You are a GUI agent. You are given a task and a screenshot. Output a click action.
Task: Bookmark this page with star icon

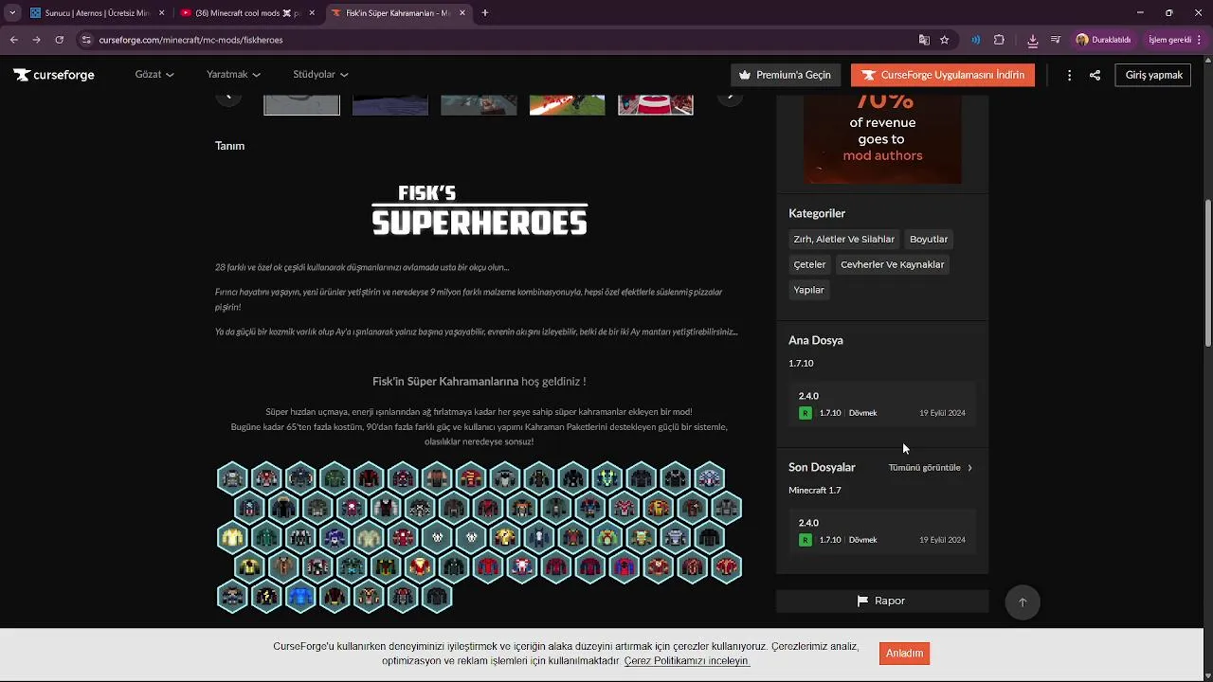[x=944, y=40]
